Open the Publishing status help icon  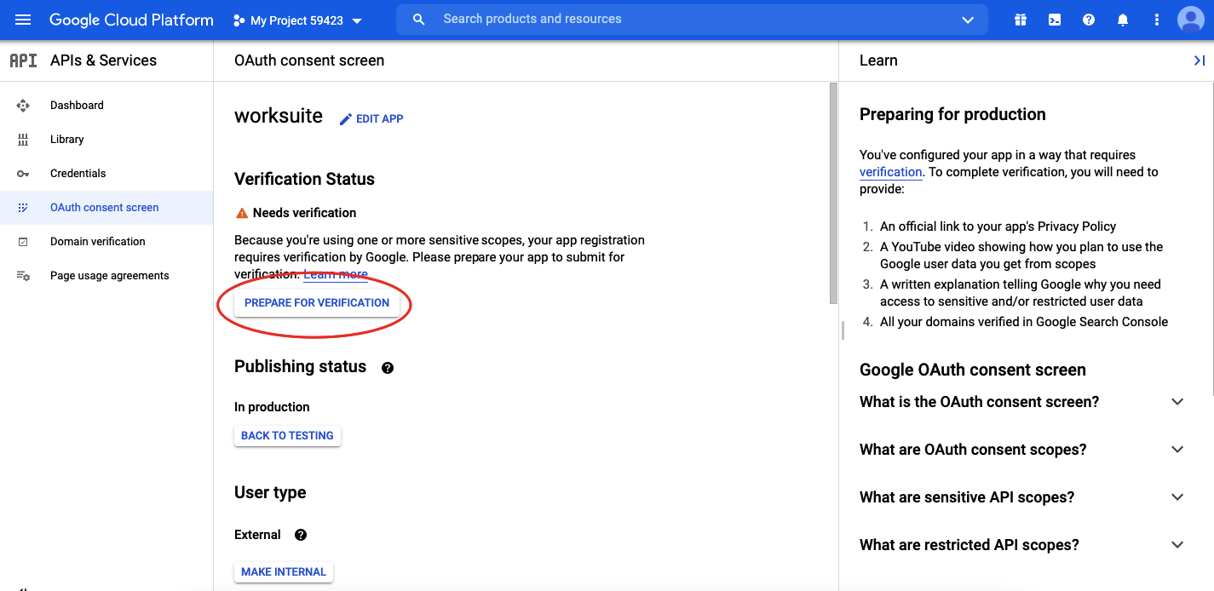[x=388, y=368]
